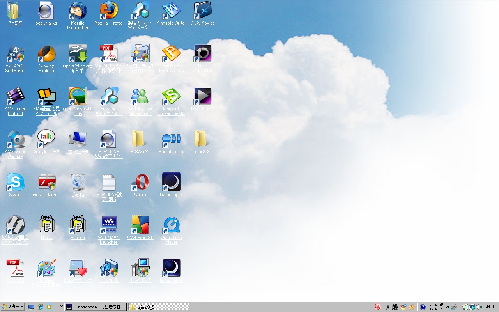Click Show Desktop in Quick Launch

pyautogui.click(x=31, y=307)
